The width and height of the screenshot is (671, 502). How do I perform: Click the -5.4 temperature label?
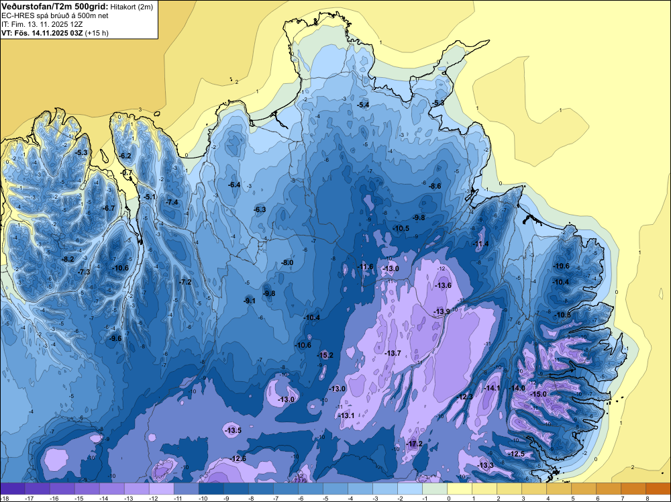[362, 105]
